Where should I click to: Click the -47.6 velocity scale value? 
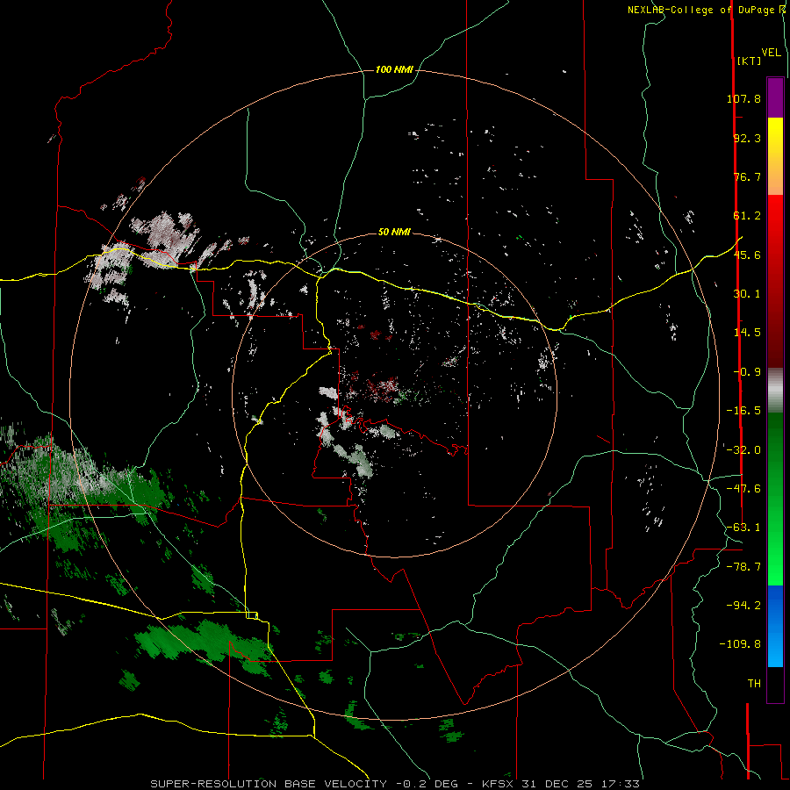pos(743,489)
